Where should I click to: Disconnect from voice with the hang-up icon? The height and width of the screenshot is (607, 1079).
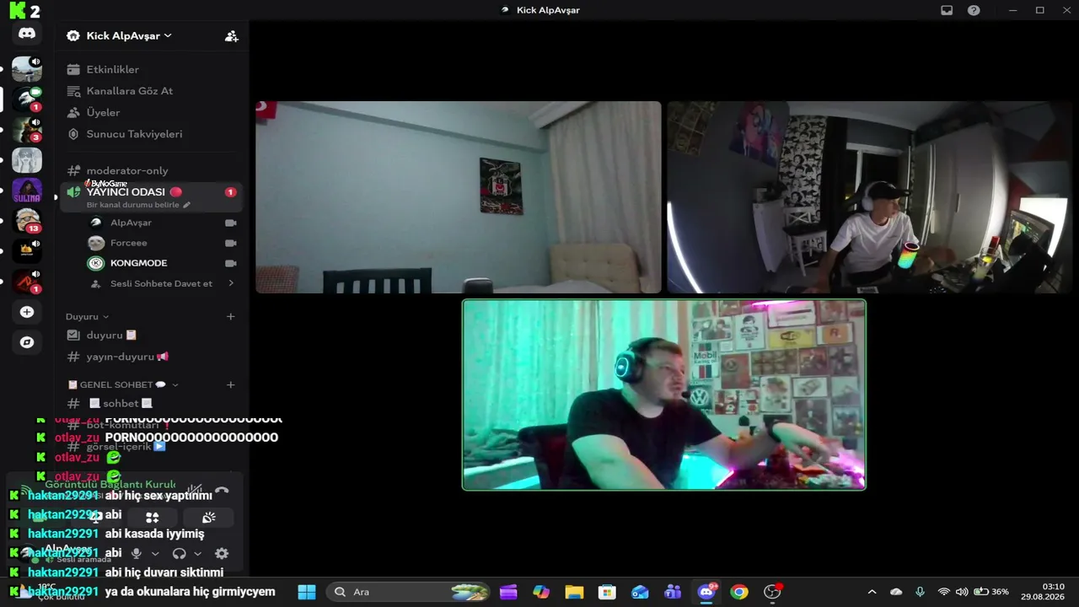222,490
